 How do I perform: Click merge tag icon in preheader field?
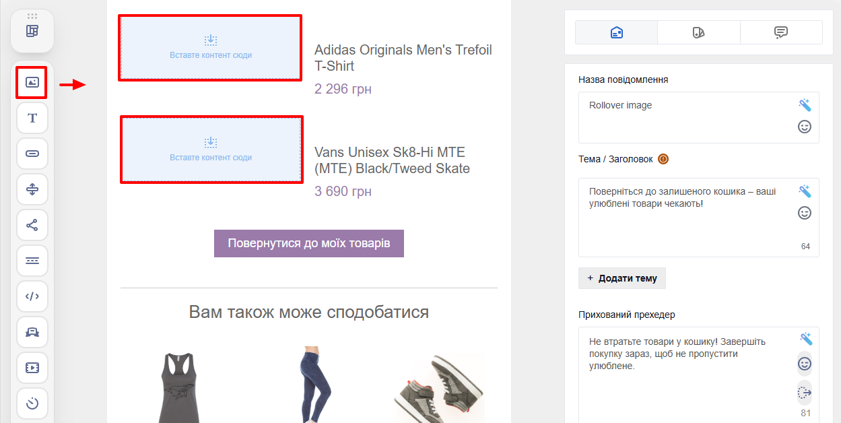[805, 392]
